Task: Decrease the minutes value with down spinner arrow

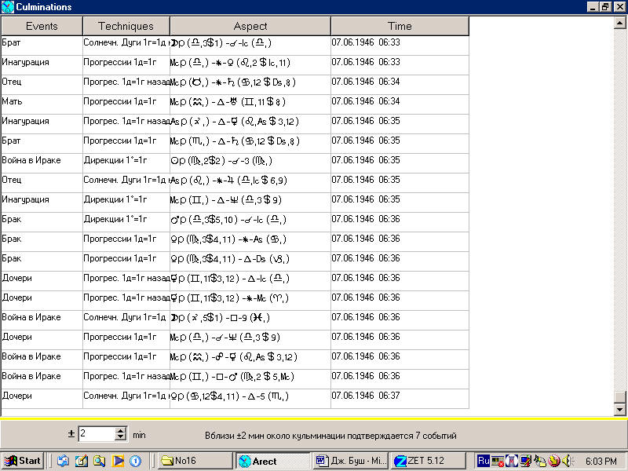Action: (120, 437)
